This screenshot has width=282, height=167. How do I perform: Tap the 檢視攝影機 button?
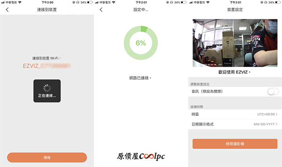tap(235, 144)
